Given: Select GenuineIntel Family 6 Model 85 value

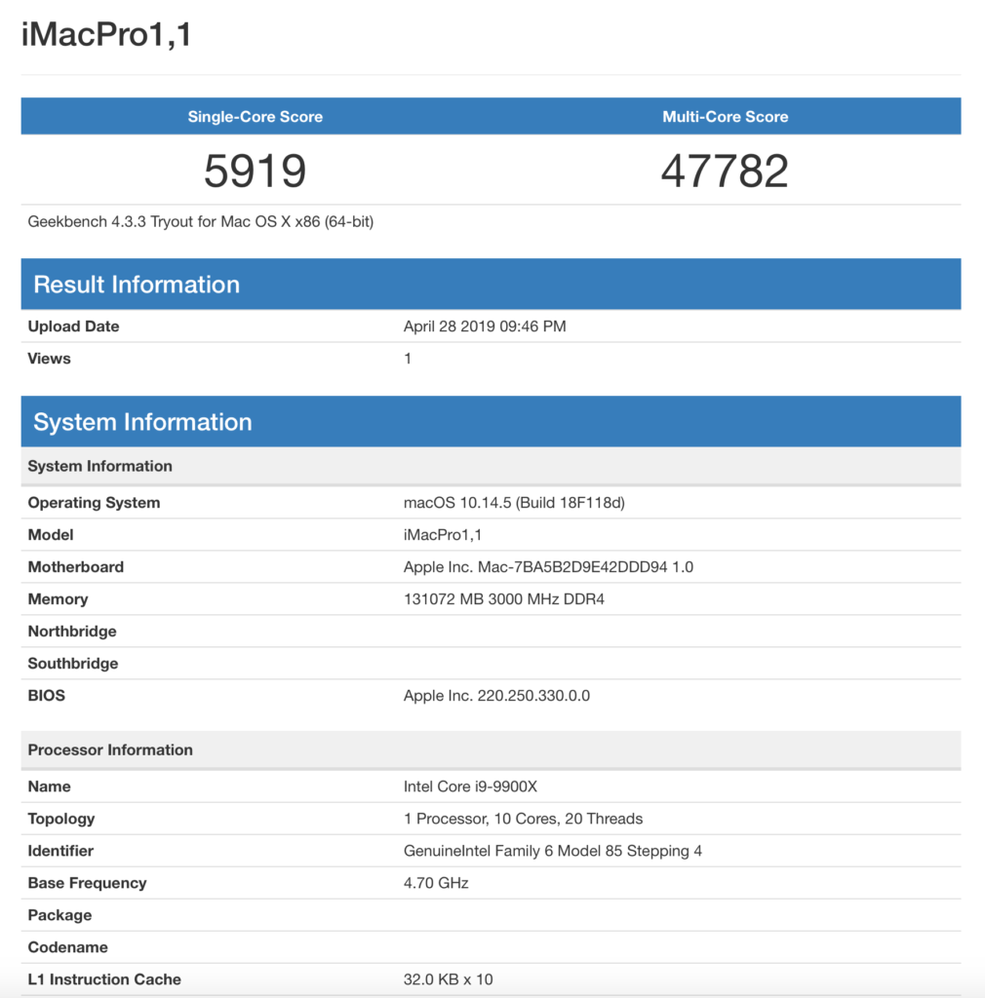Looking at the screenshot, I should tap(553, 851).
